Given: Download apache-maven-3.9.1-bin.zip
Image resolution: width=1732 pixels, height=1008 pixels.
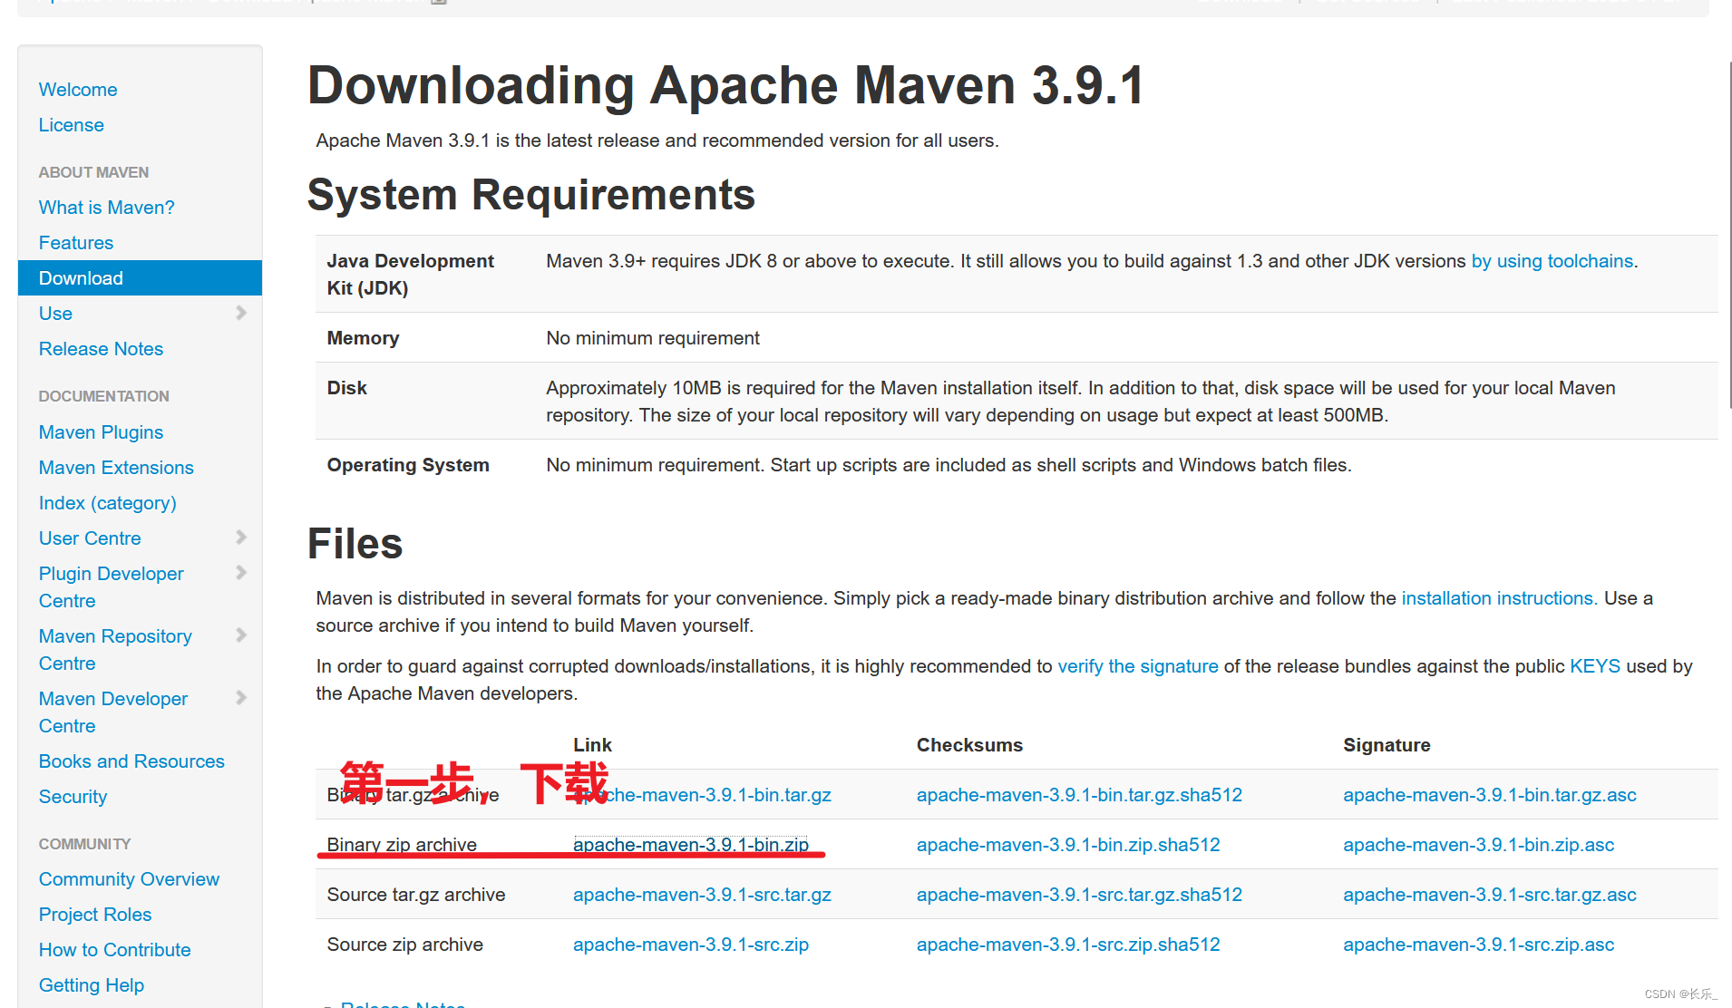Looking at the screenshot, I should pos(691,844).
